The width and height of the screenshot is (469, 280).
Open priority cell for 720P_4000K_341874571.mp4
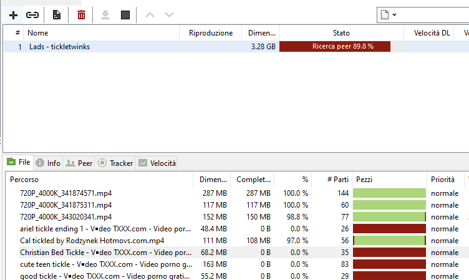[445, 193]
